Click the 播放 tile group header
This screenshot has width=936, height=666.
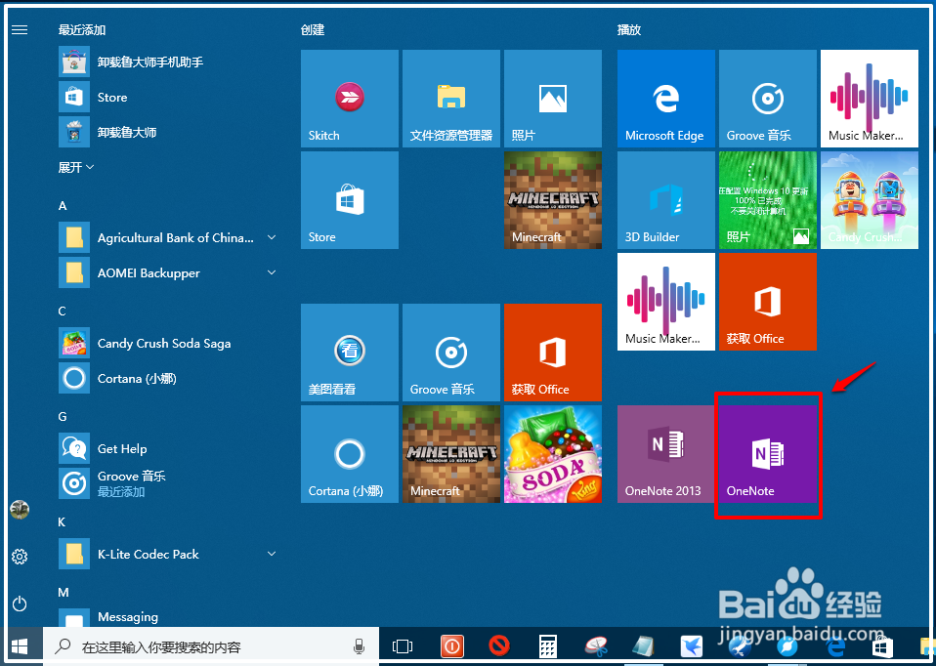[x=629, y=29]
